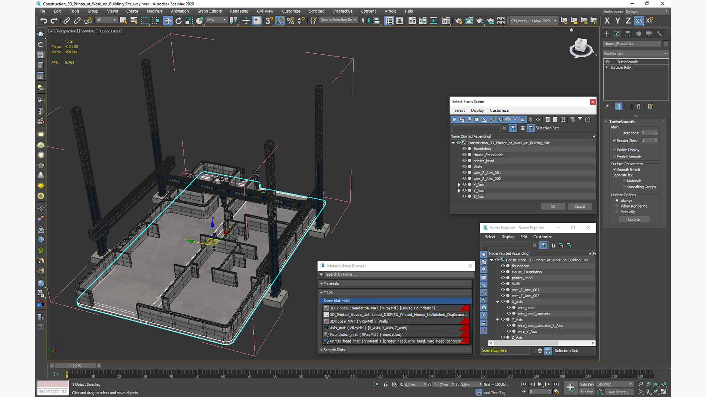Open the Mirror tool
The width and height of the screenshot is (706, 397).
tap(366, 21)
